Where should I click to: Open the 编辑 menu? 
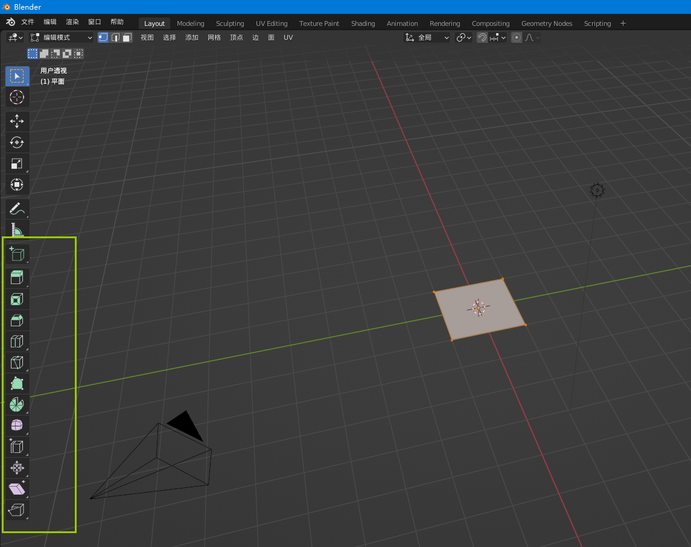(x=50, y=22)
